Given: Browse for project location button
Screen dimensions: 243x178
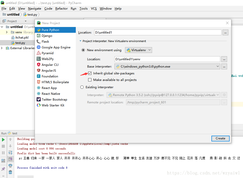Looking at the screenshot, I should [x=225, y=33].
